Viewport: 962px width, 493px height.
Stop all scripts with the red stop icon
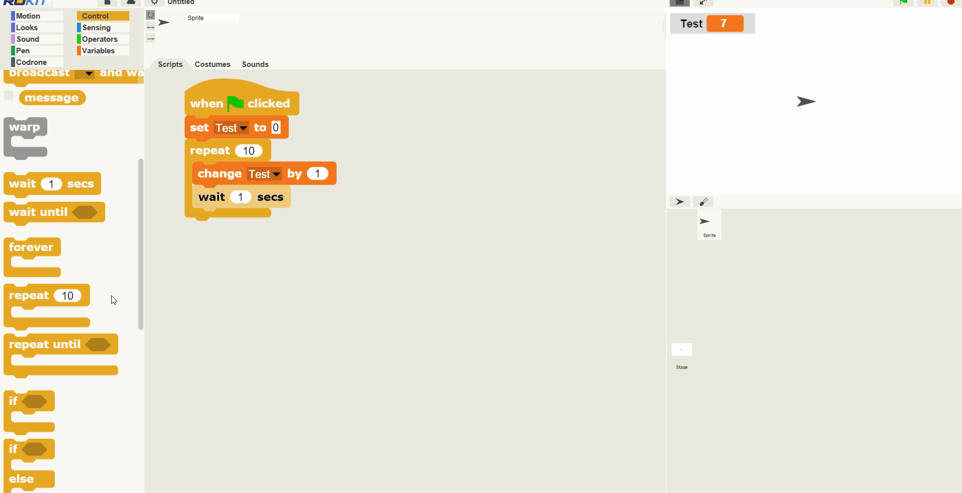(950, 2)
